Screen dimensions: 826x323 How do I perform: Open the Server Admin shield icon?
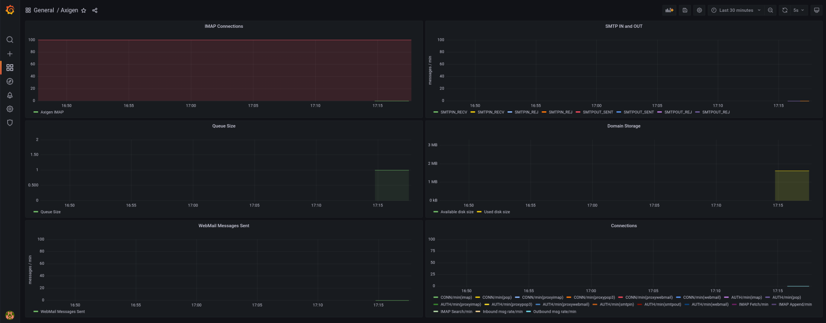[10, 123]
